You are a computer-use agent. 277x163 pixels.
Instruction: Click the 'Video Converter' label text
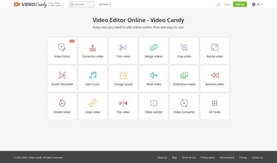[184, 112]
